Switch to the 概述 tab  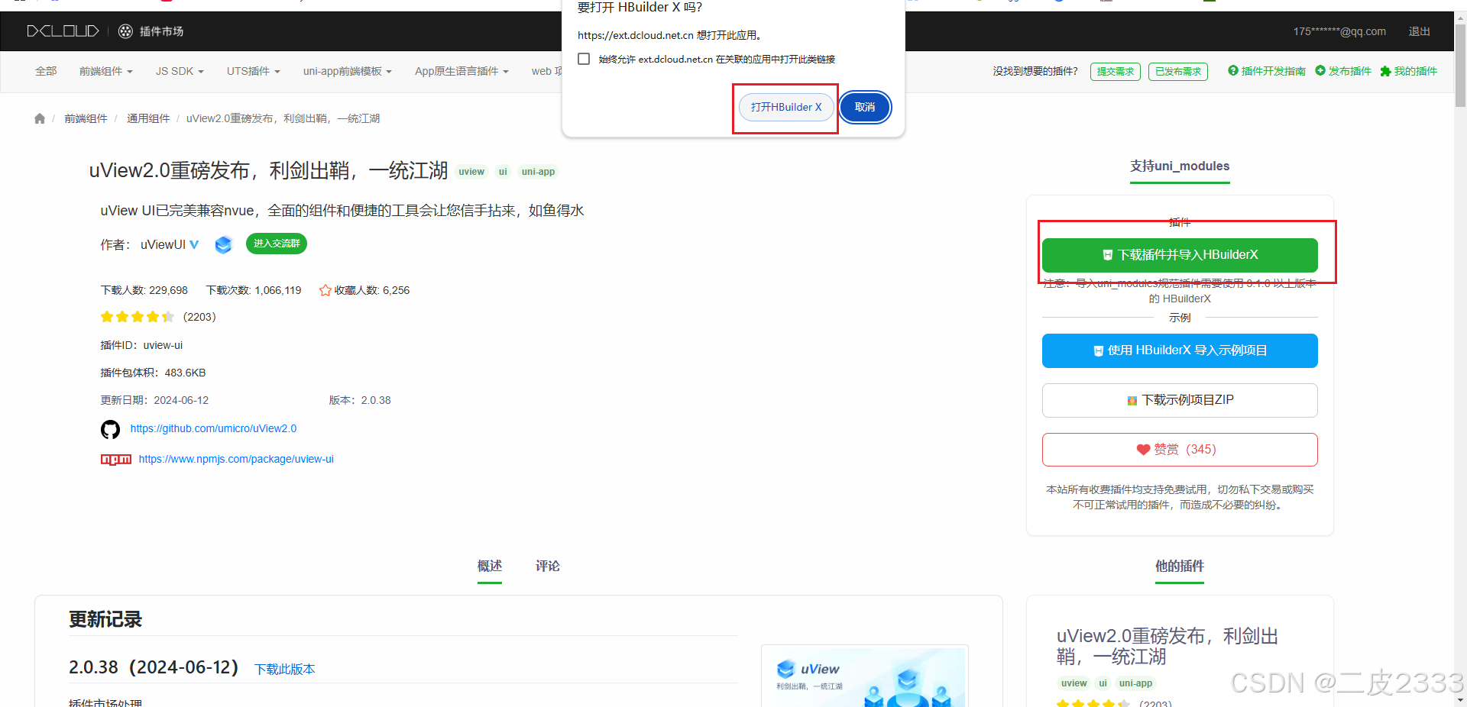(x=490, y=566)
